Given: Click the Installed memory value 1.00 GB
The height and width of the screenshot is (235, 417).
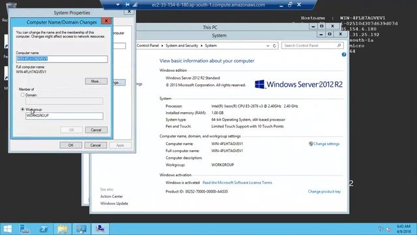Looking at the screenshot, I should coord(217,113).
